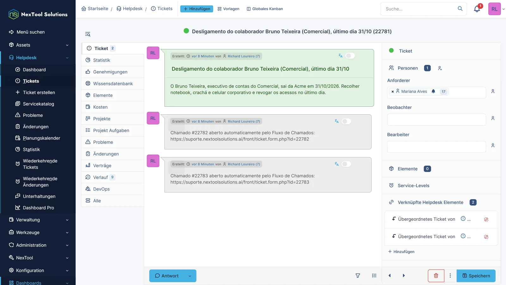Click the Bearbeiter input field

point(436,147)
